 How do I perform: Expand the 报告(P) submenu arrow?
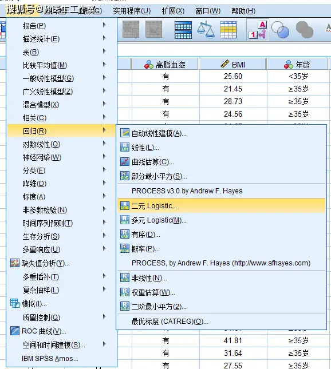[x=104, y=25]
